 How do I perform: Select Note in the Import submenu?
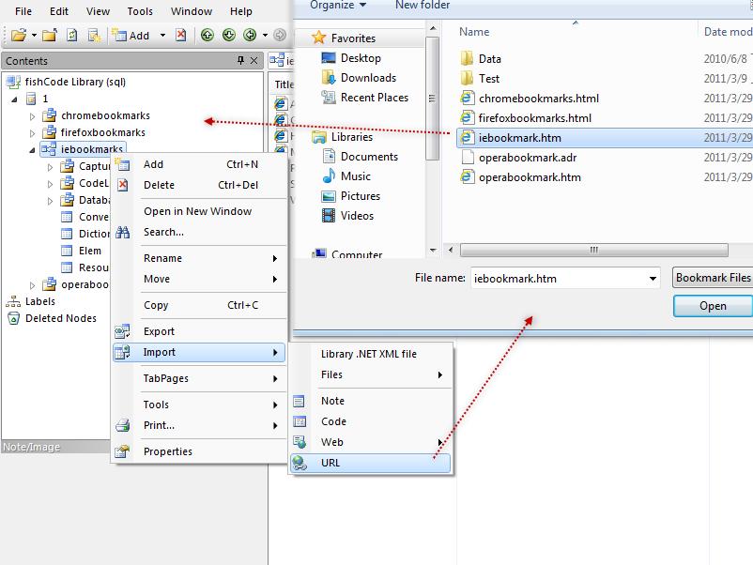coord(371,401)
